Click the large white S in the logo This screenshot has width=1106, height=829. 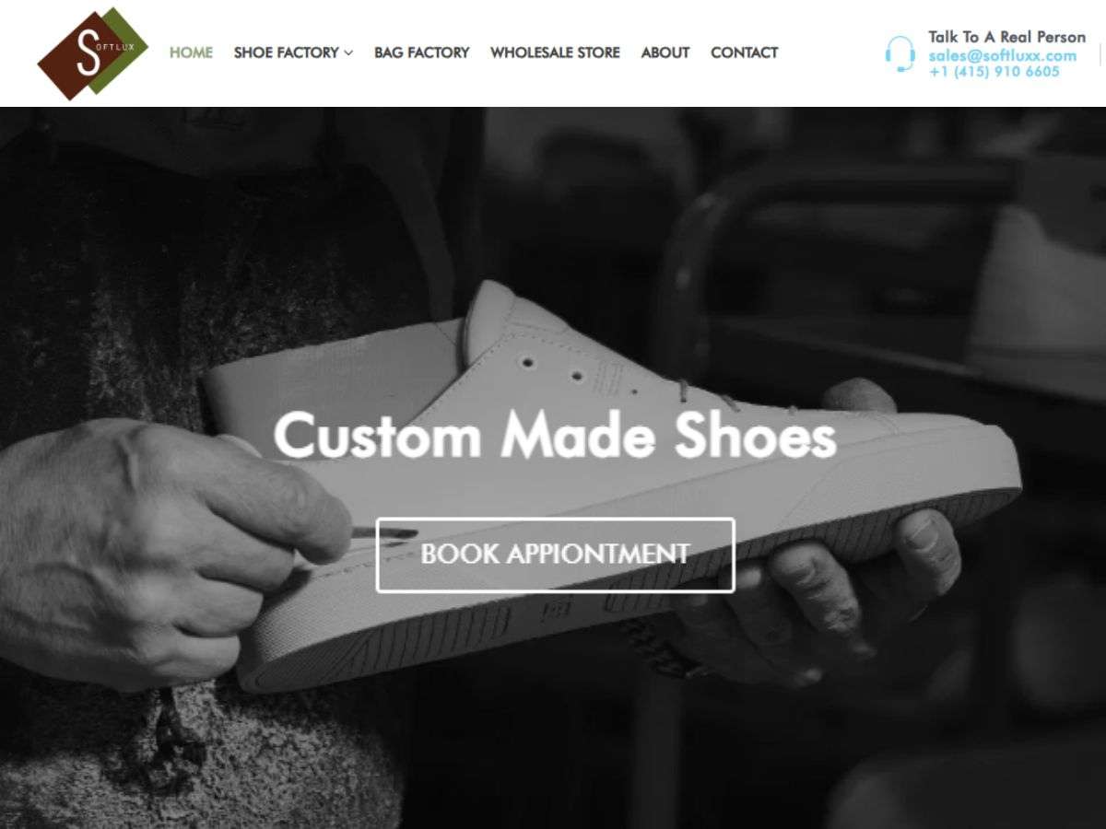tap(86, 53)
